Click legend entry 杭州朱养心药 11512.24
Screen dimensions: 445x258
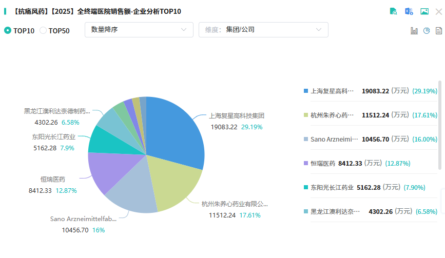(371, 115)
